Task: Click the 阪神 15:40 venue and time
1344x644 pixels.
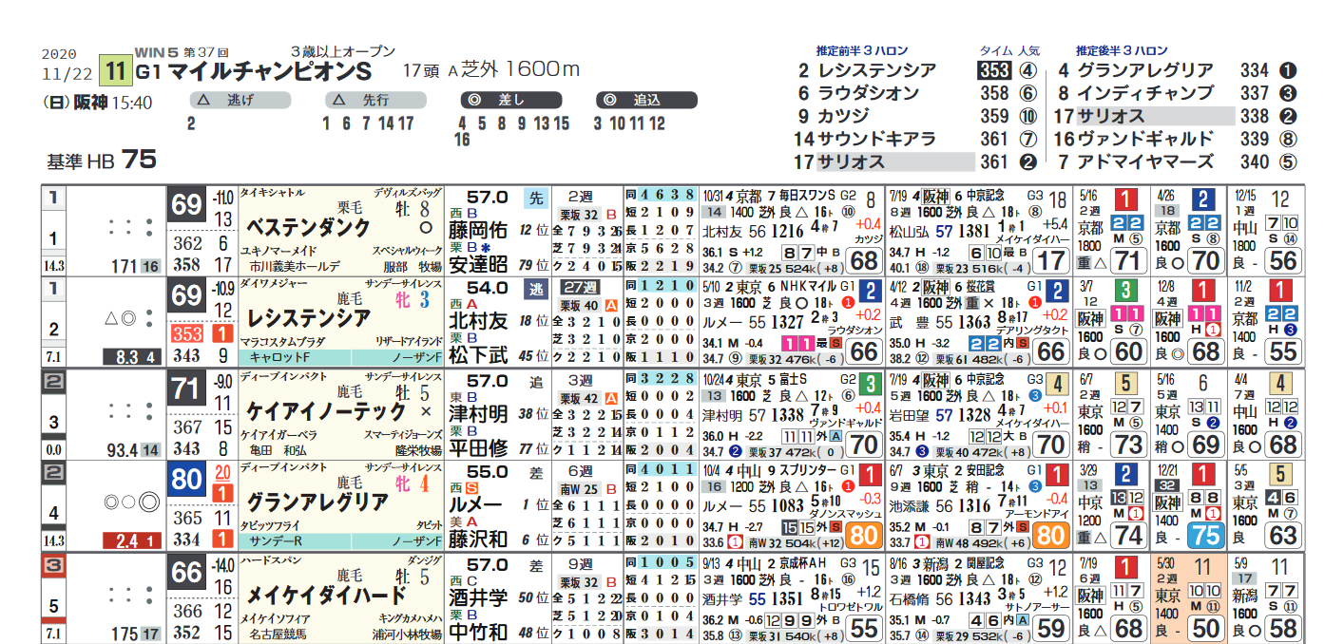Action: click(112, 103)
